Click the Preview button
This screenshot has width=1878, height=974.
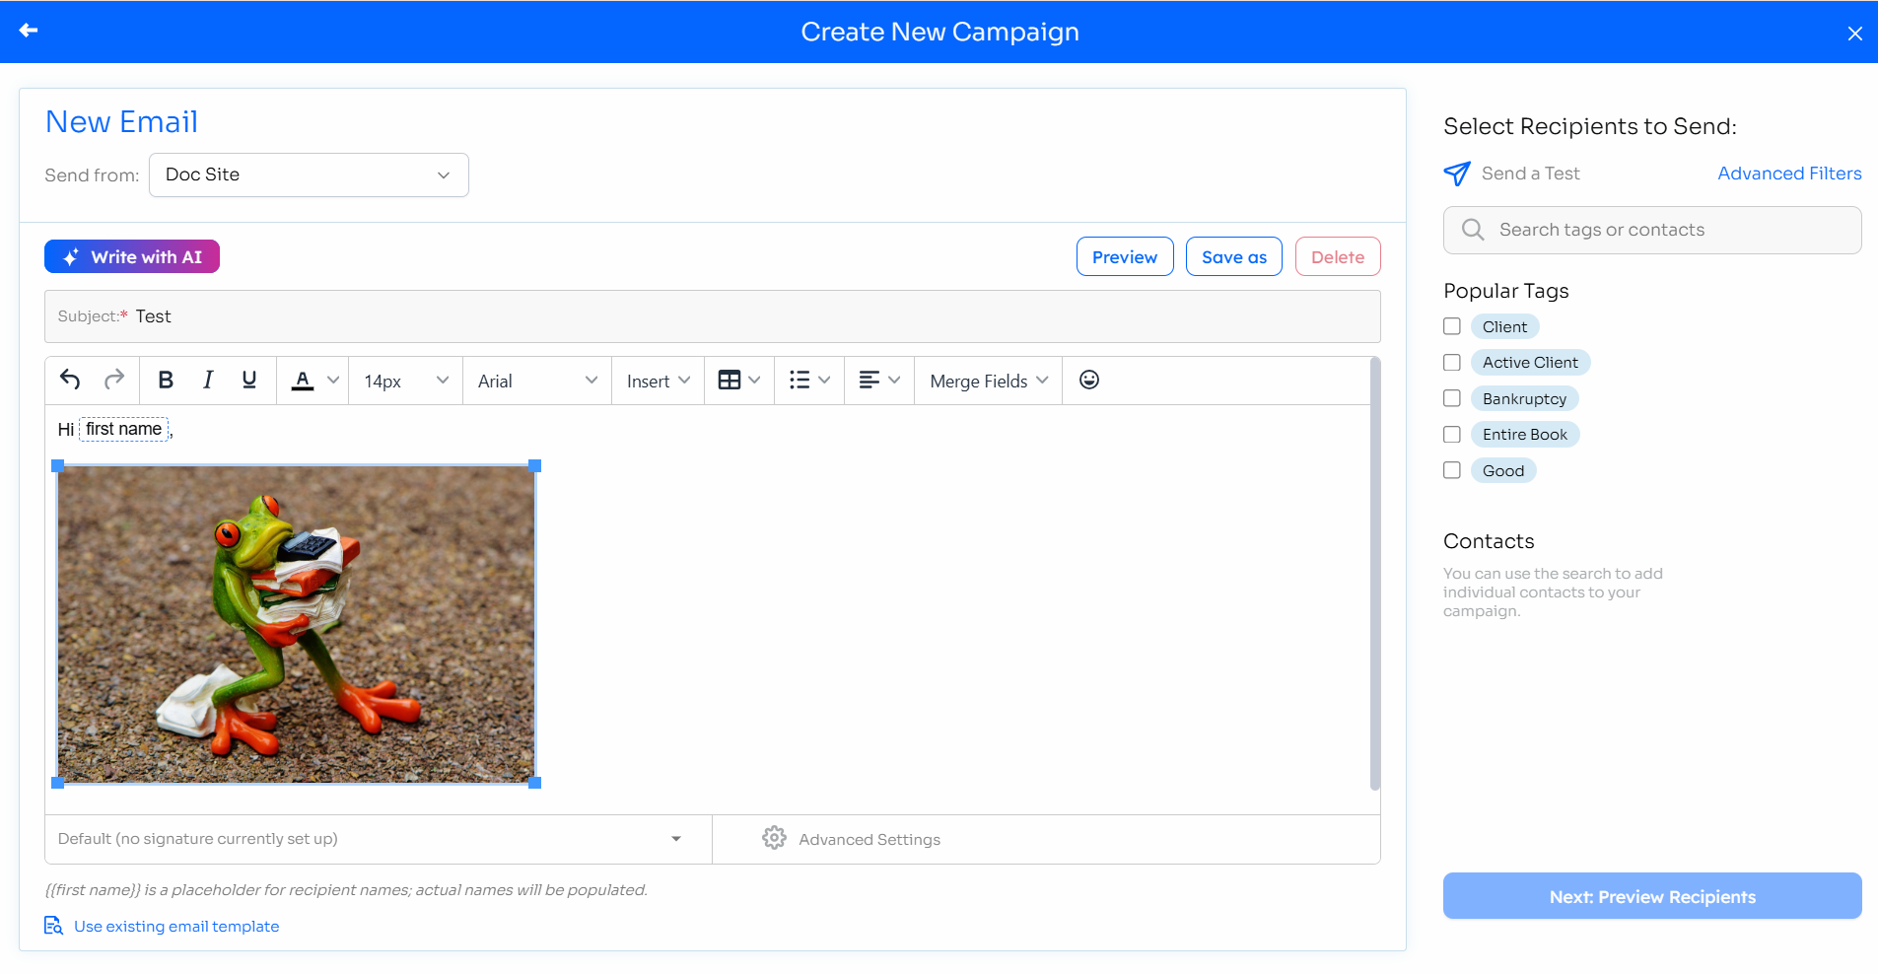pyautogui.click(x=1125, y=256)
